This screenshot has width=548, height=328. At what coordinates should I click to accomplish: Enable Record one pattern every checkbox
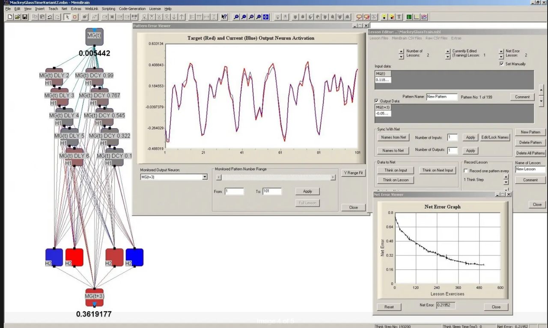[x=466, y=171]
